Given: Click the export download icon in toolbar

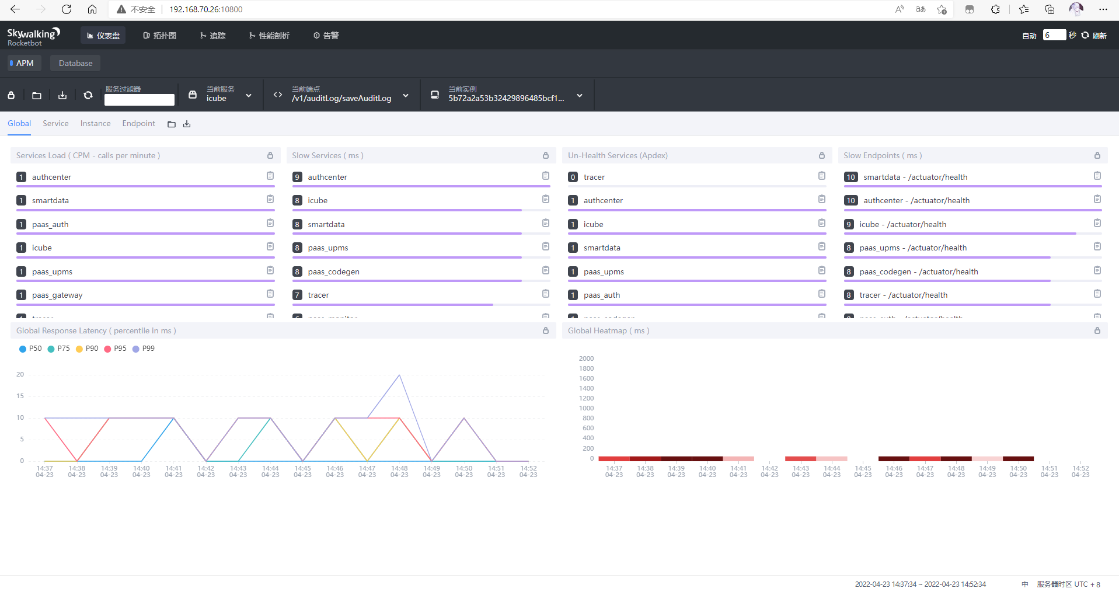Looking at the screenshot, I should pos(62,95).
